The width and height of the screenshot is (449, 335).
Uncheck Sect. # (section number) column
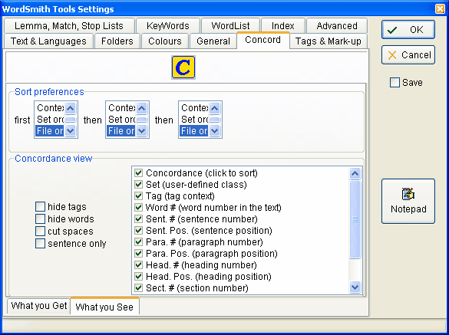coord(139,287)
